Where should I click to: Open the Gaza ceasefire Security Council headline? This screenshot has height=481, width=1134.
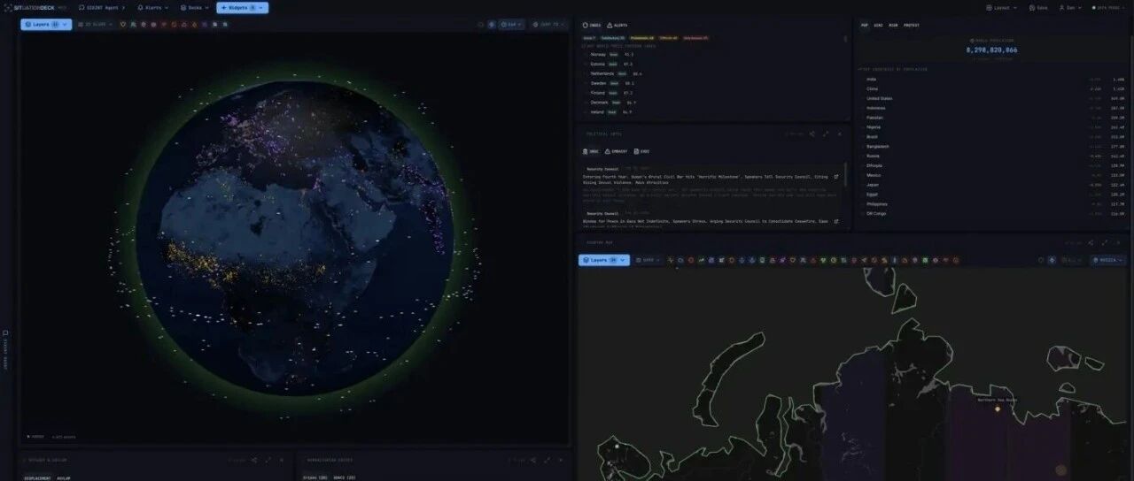point(706,223)
